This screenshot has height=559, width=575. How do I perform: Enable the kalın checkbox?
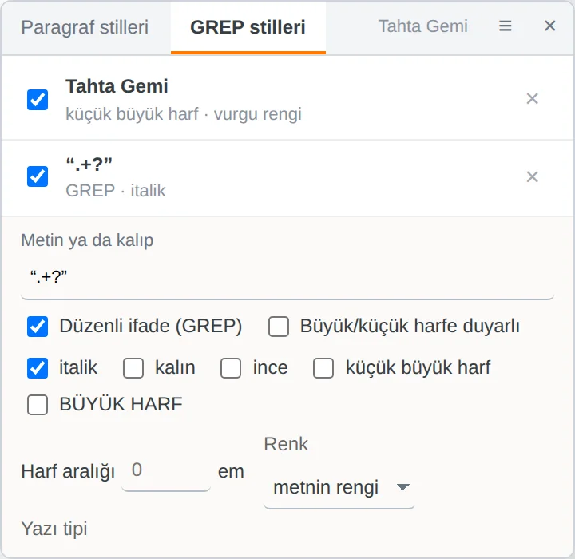(133, 368)
